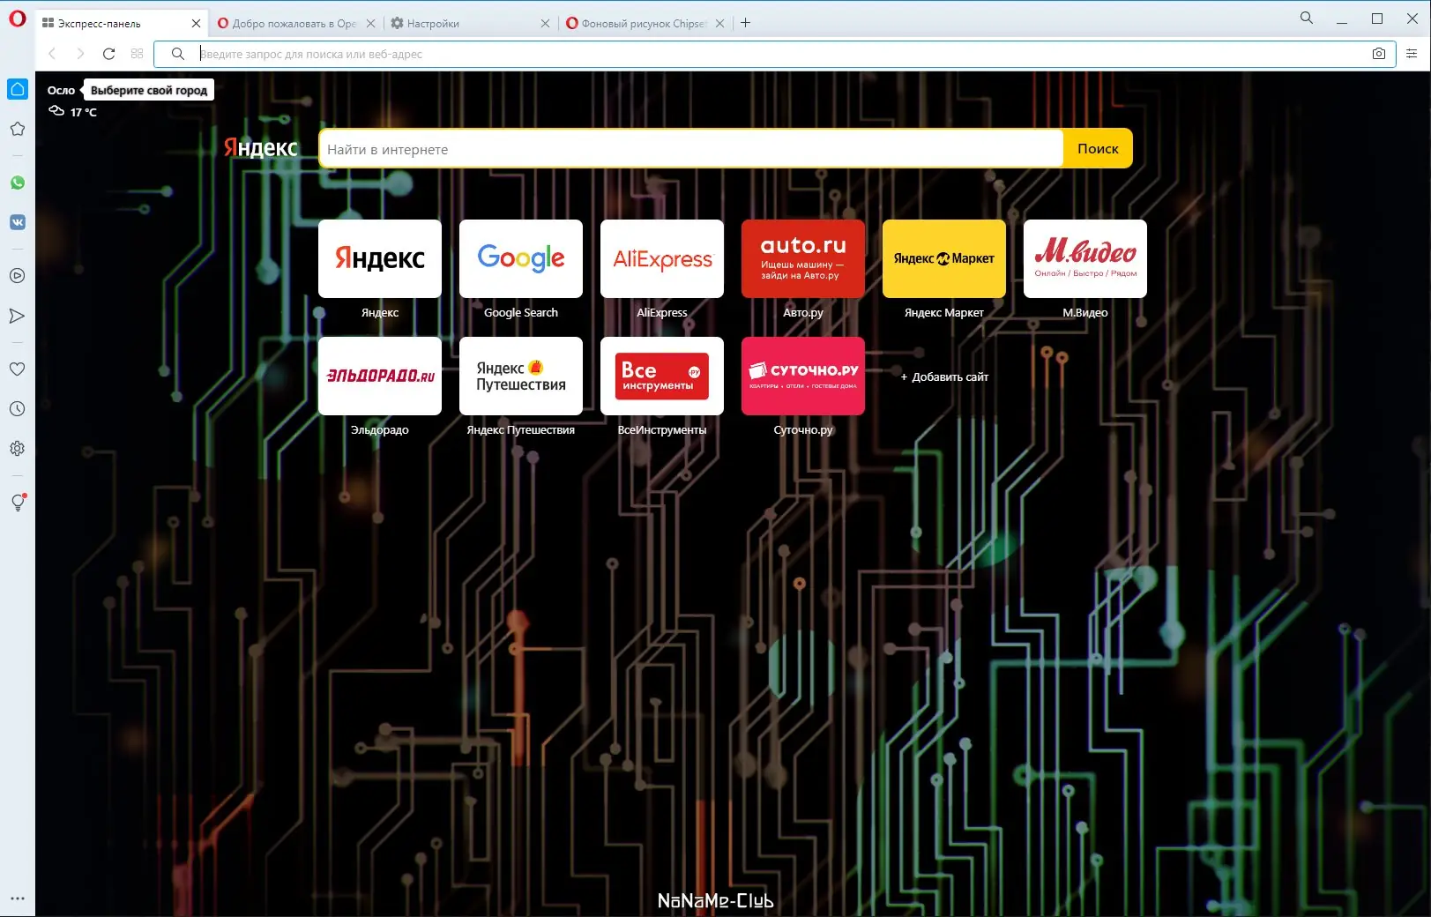Image resolution: width=1431 pixels, height=917 pixels.
Task: Switch to the Настройки tab
Action: pyautogui.click(x=470, y=24)
